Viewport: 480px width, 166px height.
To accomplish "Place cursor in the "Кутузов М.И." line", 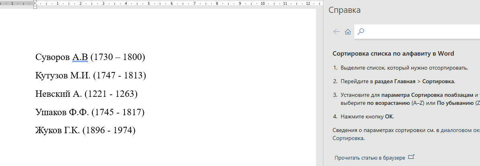I will point(90,75).
